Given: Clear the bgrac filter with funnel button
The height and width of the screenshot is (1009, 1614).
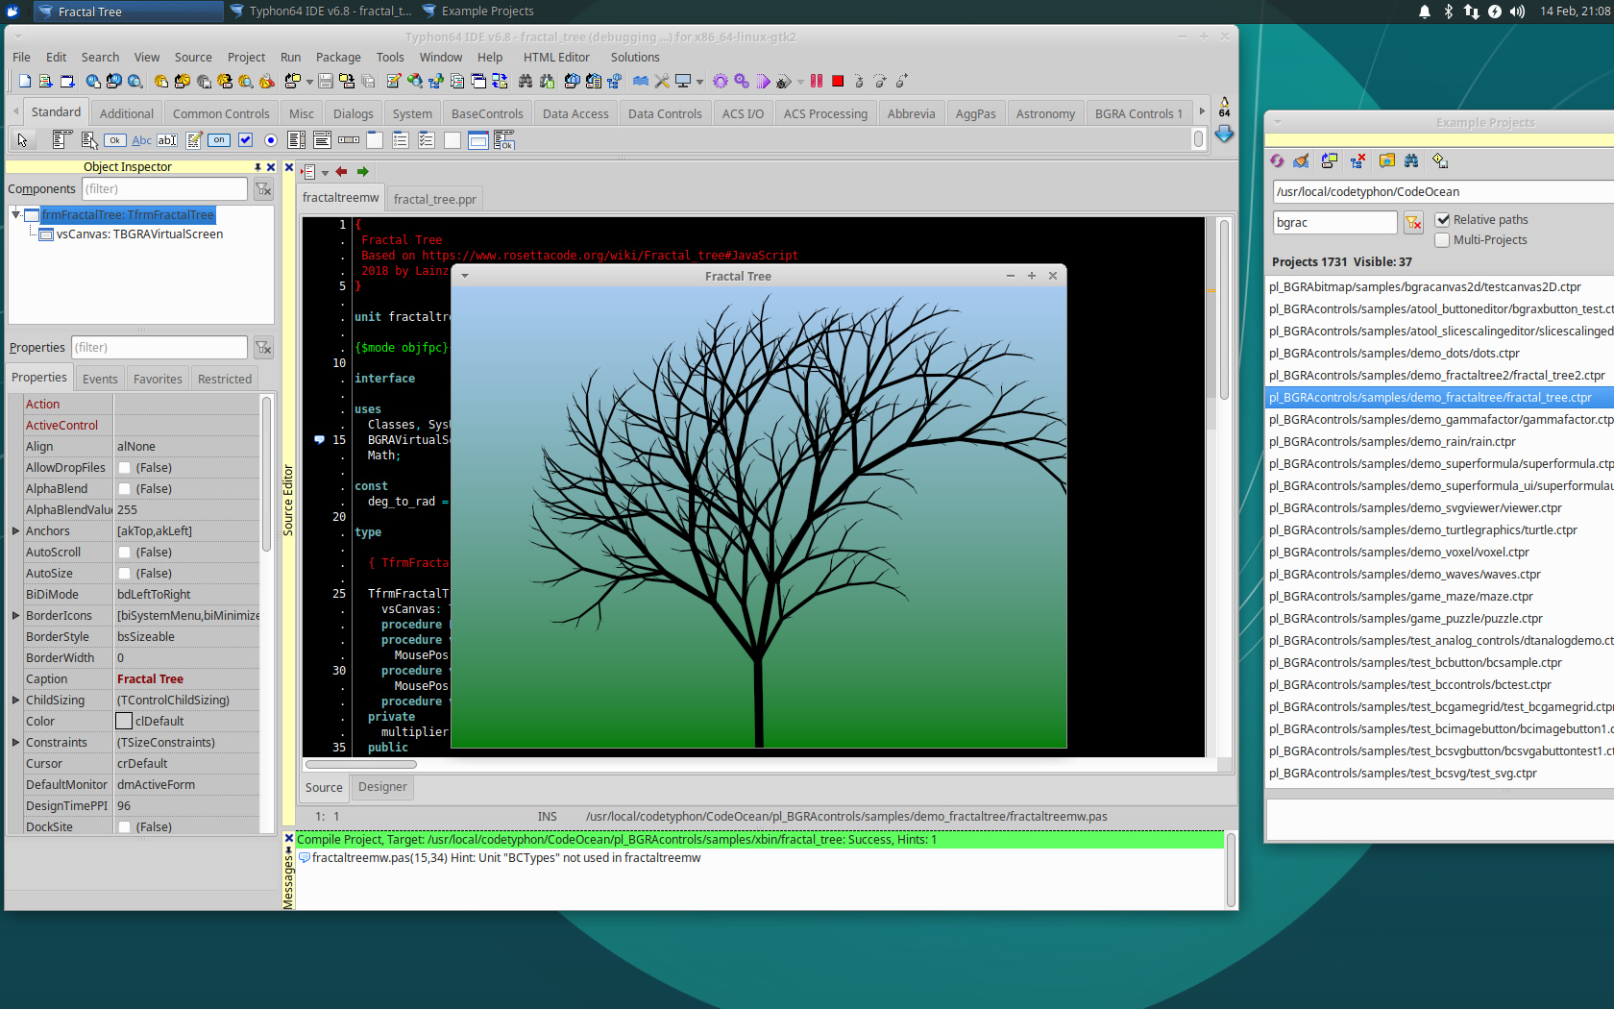Looking at the screenshot, I should [x=1413, y=223].
